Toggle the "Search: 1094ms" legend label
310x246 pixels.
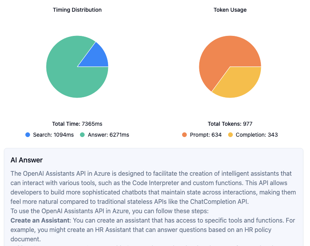[53, 135]
